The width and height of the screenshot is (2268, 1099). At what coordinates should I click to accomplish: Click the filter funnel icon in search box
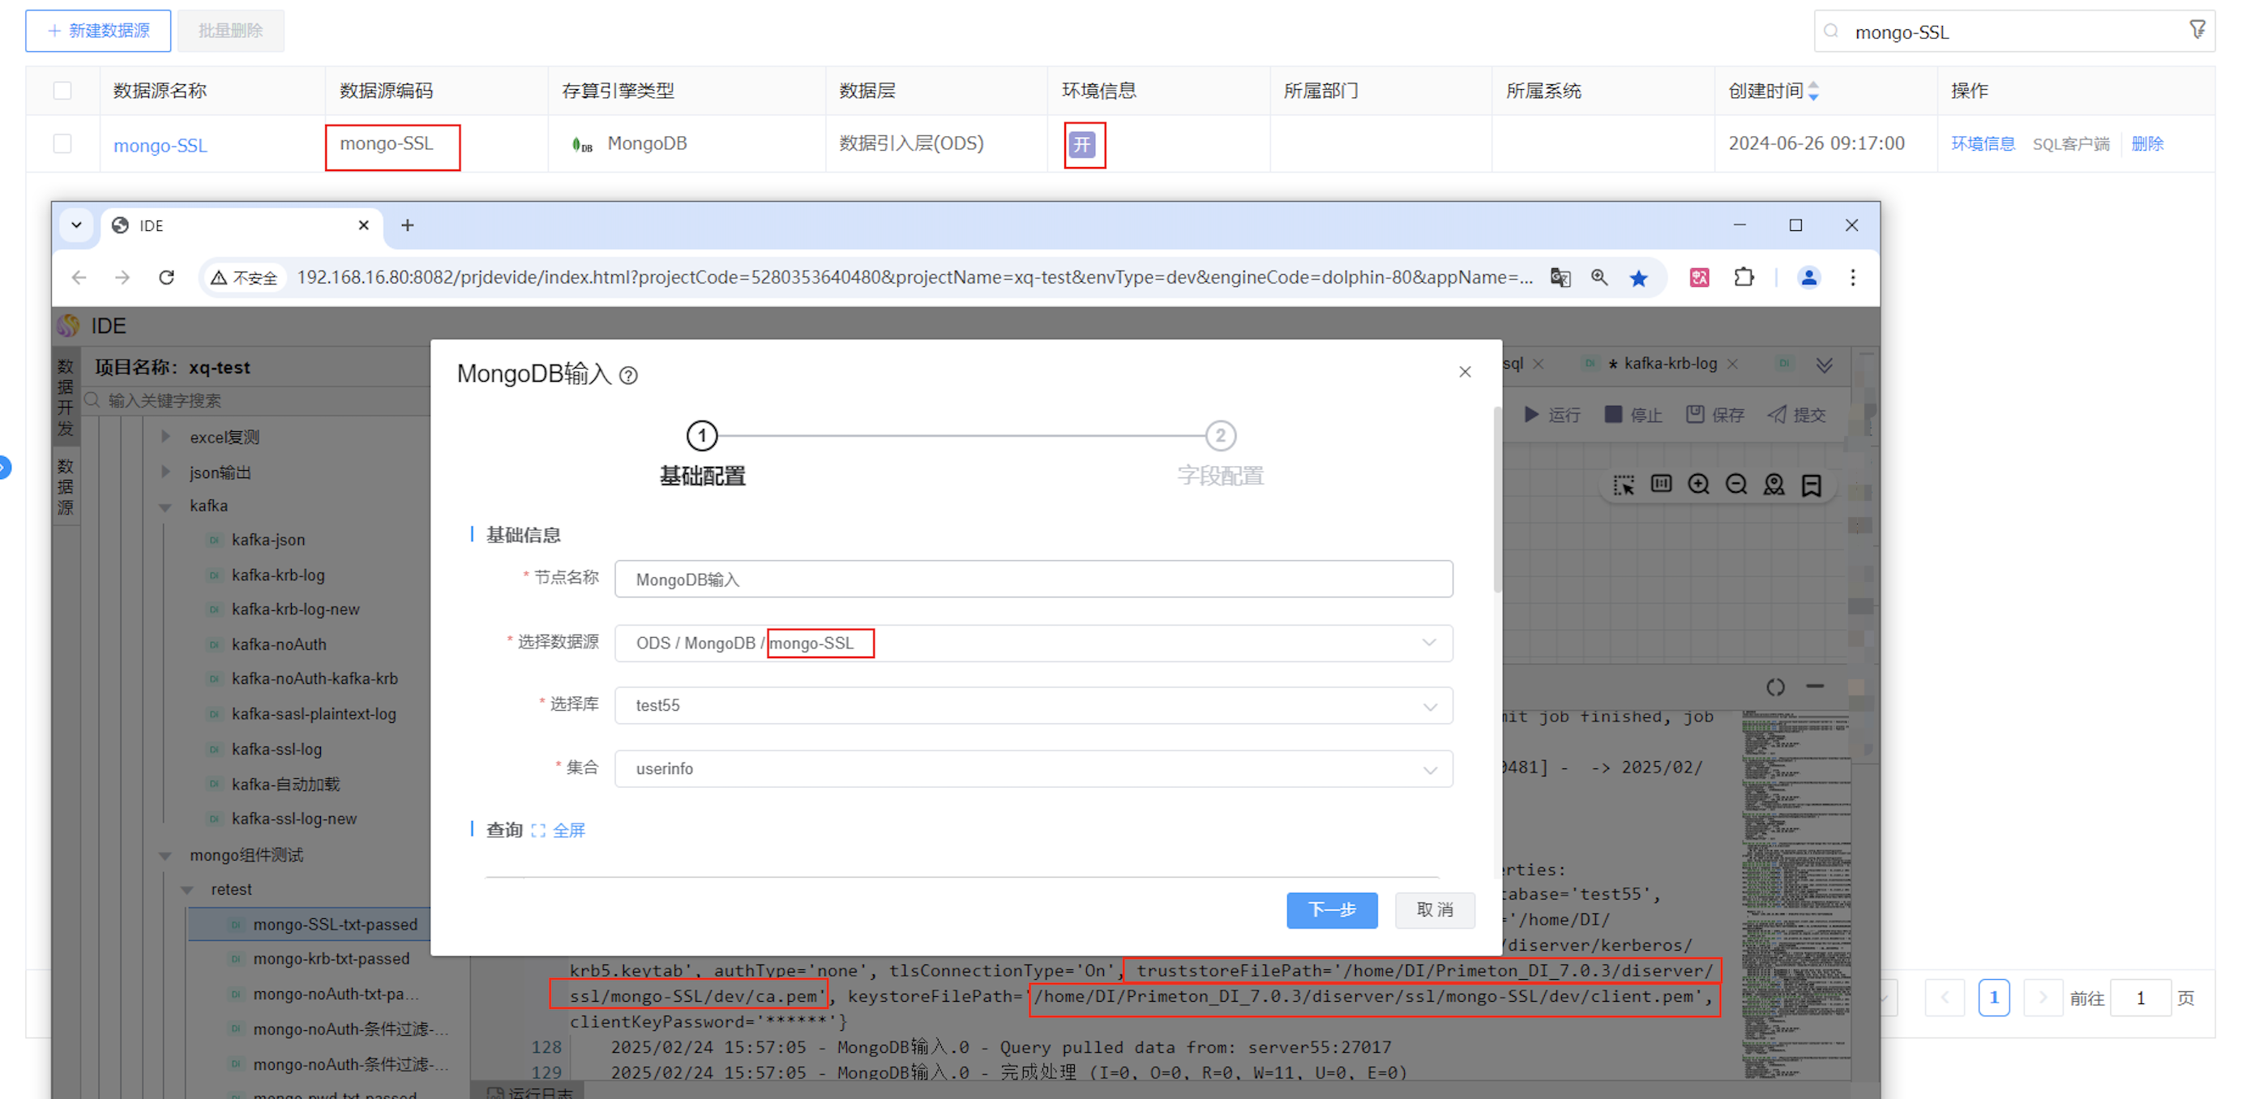(x=2197, y=31)
